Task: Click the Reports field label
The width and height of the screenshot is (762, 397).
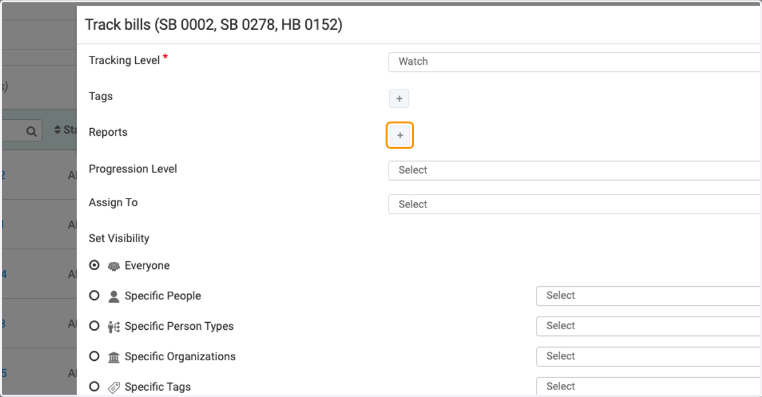Action: click(x=108, y=133)
